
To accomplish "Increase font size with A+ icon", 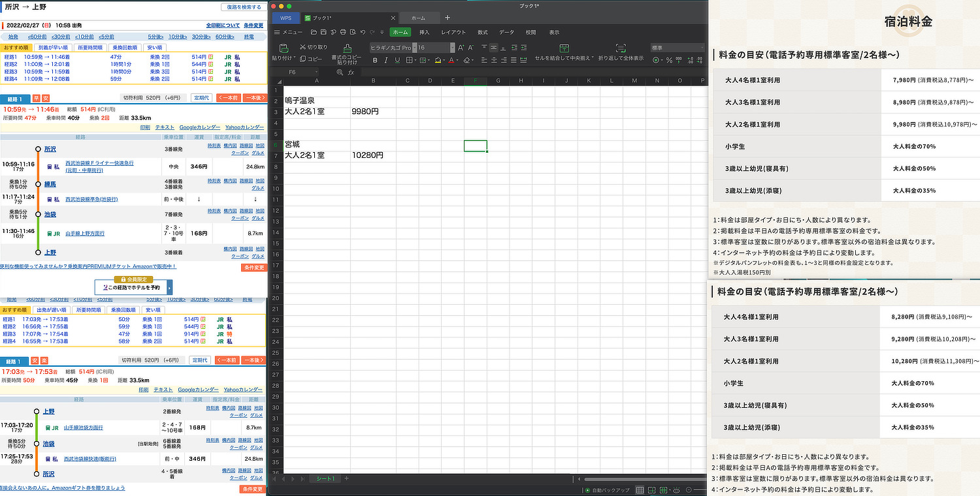I will point(461,48).
